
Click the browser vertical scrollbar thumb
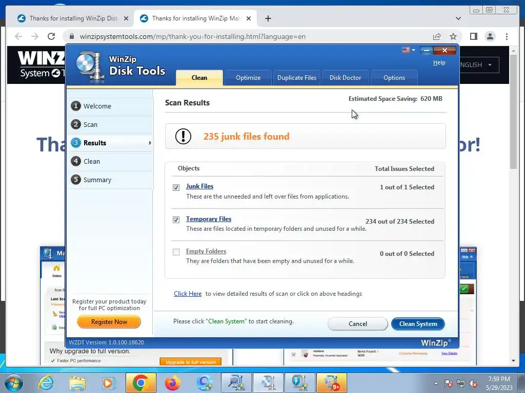[x=513, y=112]
